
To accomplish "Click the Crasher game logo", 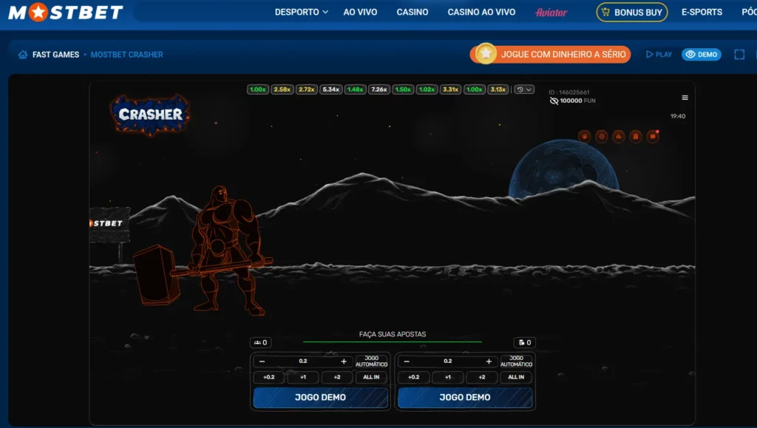I will pyautogui.click(x=150, y=115).
